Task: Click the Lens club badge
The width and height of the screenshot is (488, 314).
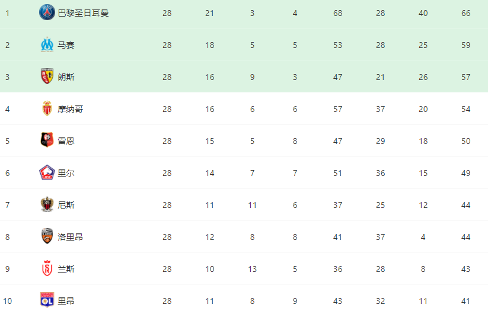Action: 47,76
